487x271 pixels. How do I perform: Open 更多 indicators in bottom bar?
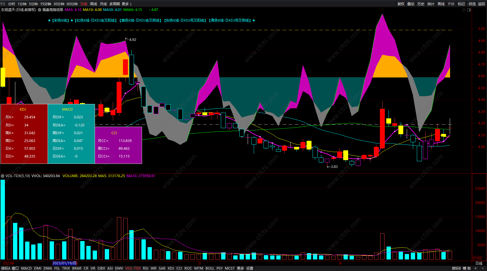pos(240,268)
